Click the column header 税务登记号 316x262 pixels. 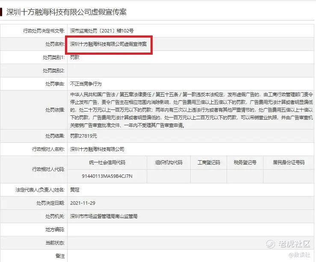(x=245, y=162)
